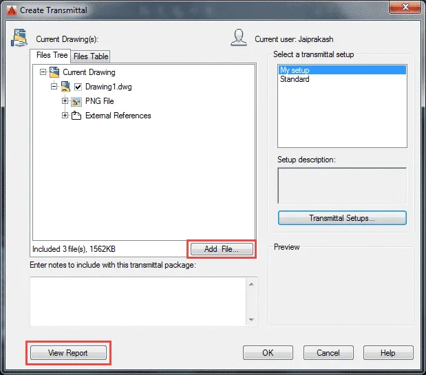Select the Drawing1.dwg tree label

(x=109, y=87)
